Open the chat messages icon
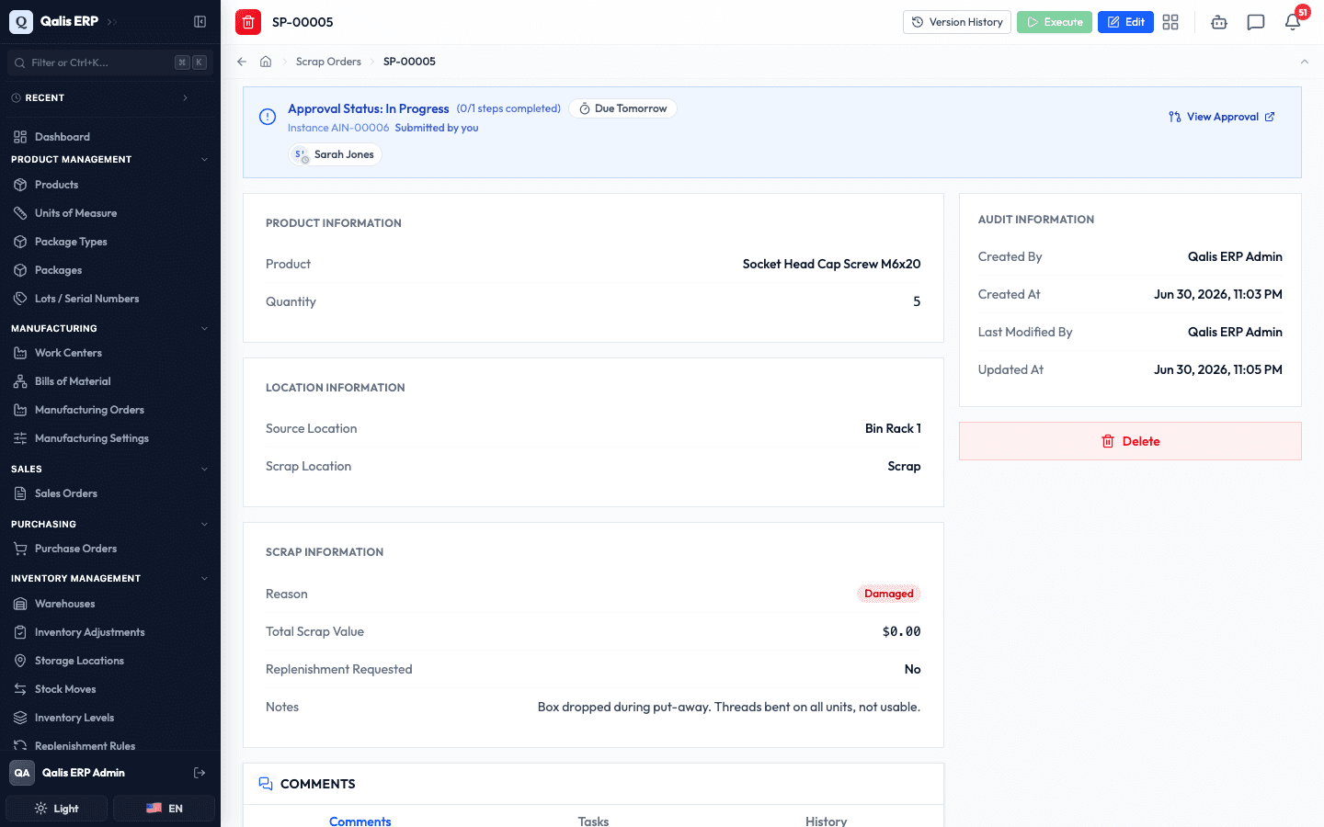This screenshot has width=1324, height=827. [x=1256, y=22]
